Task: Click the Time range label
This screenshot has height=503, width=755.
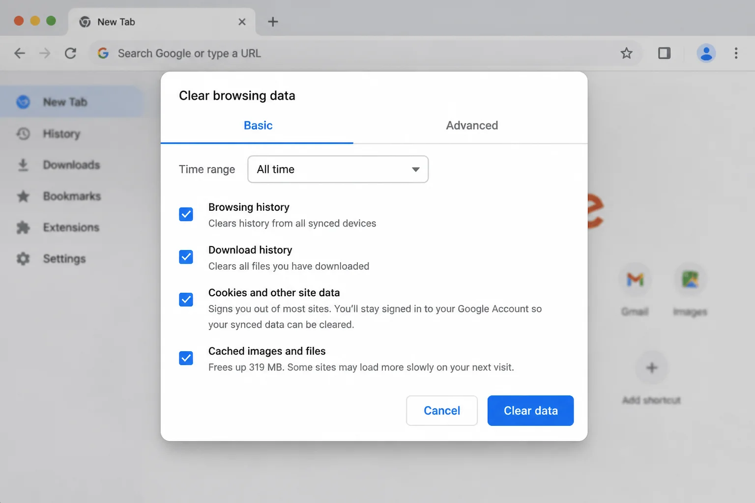Action: pyautogui.click(x=207, y=169)
